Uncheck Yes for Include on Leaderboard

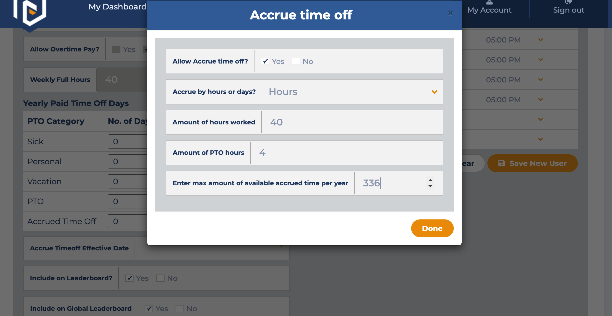coord(129,278)
